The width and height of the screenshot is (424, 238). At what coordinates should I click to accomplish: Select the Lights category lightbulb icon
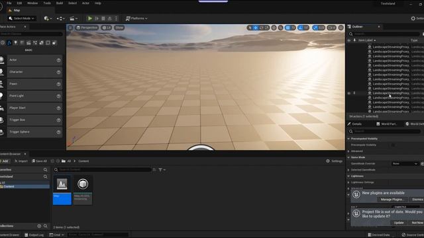pyautogui.click(x=15, y=42)
